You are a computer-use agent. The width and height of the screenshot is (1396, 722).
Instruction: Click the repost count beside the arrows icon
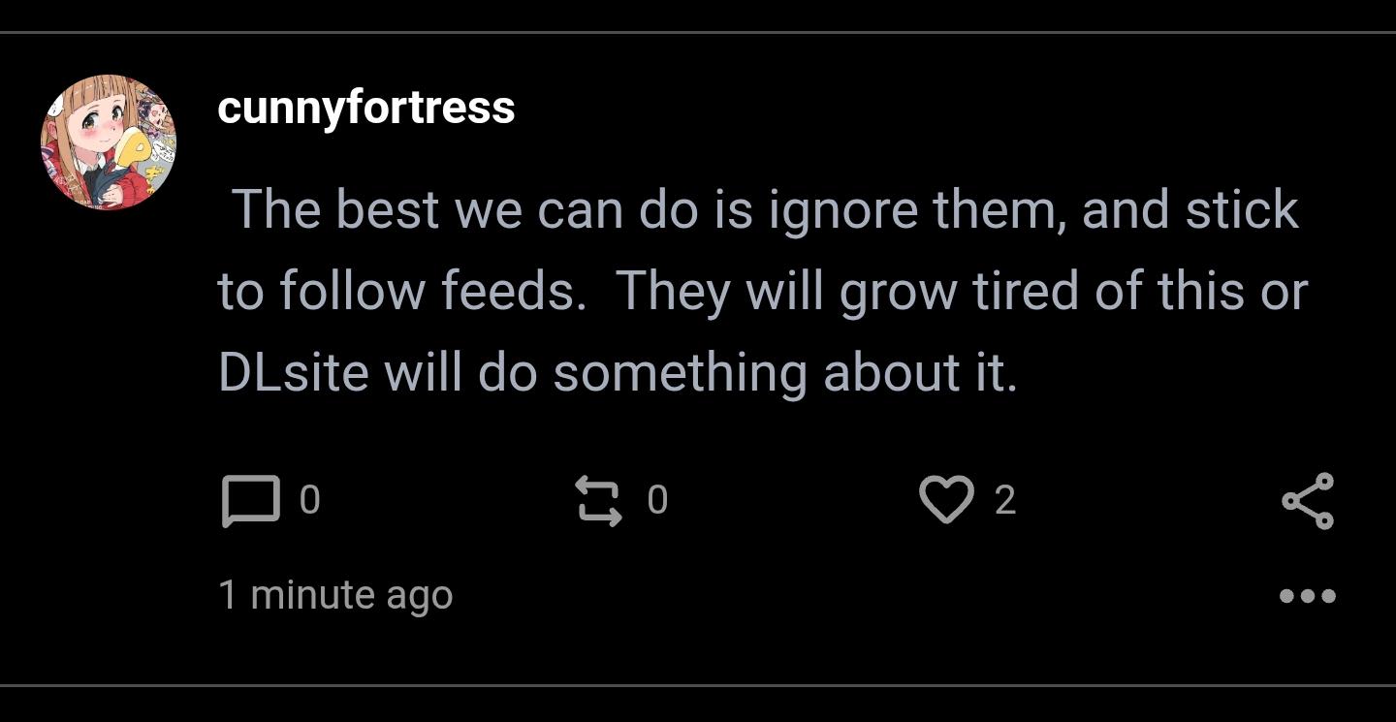pyautogui.click(x=657, y=500)
